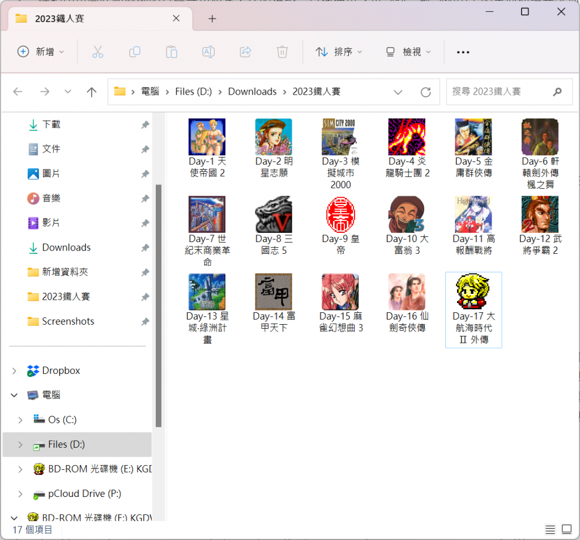Viewport: 580px width, 540px height.
Task: Open 新增資料夾 in the sidebar
Action: point(65,272)
